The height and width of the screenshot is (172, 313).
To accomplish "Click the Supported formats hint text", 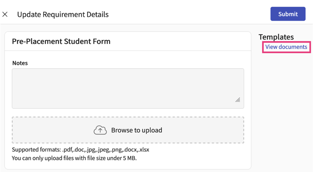I will point(80,150).
